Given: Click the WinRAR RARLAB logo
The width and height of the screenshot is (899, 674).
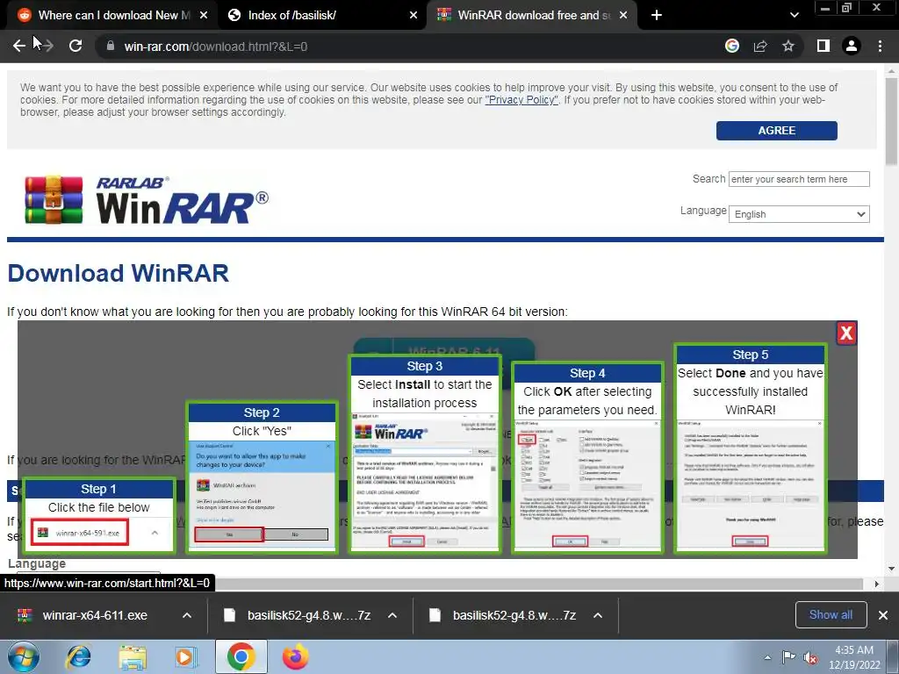Looking at the screenshot, I should pyautogui.click(x=147, y=200).
